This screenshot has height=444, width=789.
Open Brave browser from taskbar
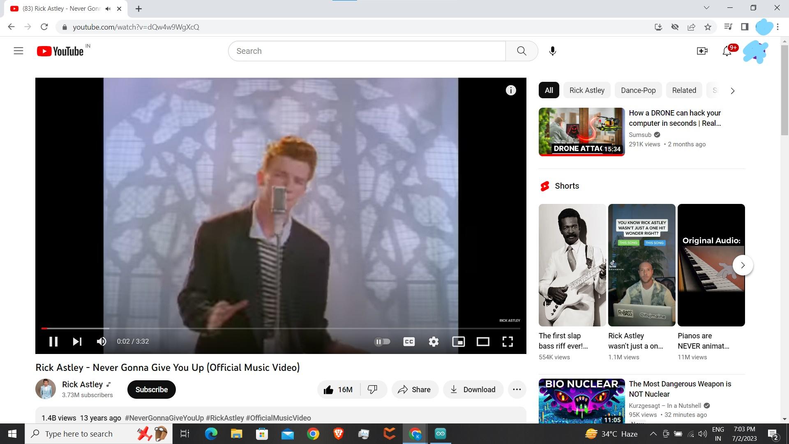[338, 434]
